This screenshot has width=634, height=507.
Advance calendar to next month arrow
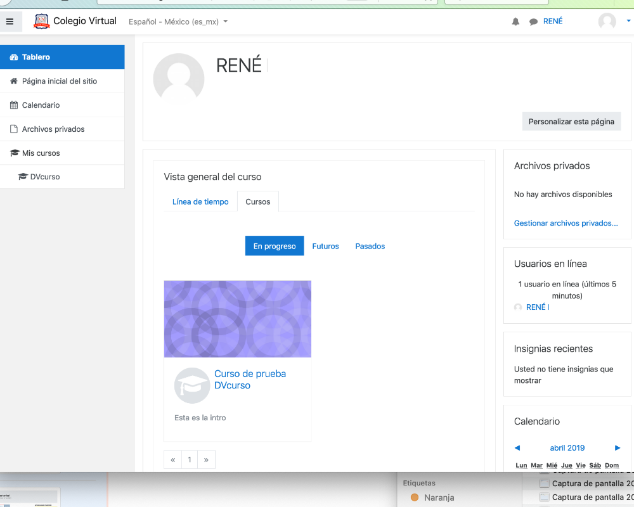[618, 448]
